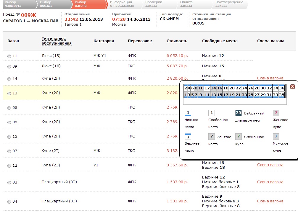Pick wagon 07 Купе (2Т) radio button
The image size is (298, 213).
pyautogui.click(x=9, y=151)
